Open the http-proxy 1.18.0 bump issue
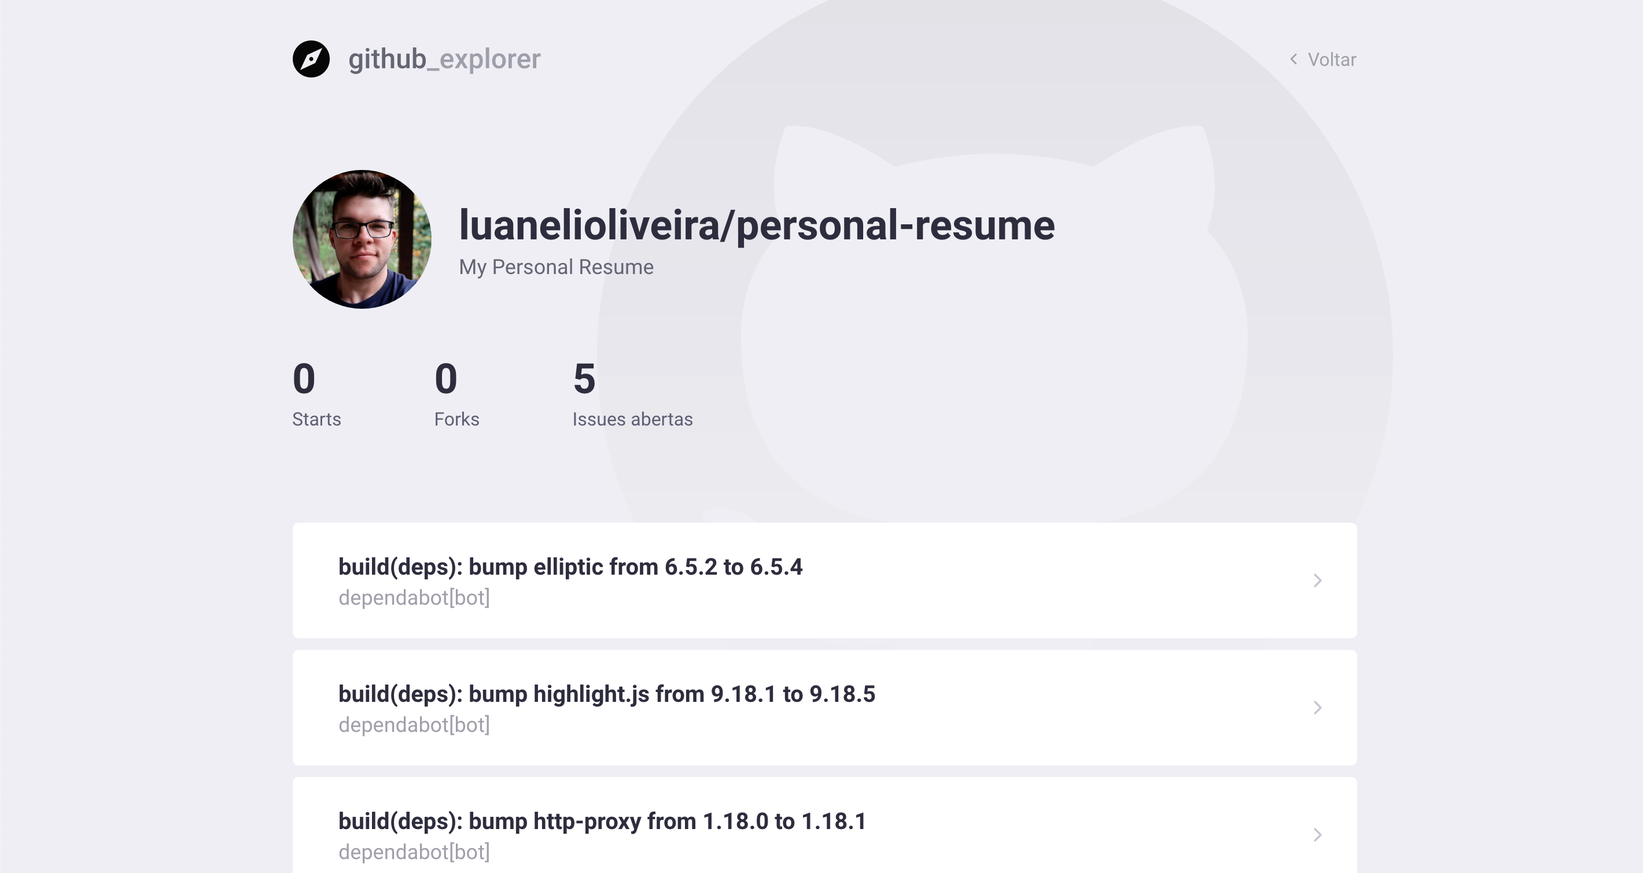This screenshot has width=1643, height=873. (x=602, y=821)
